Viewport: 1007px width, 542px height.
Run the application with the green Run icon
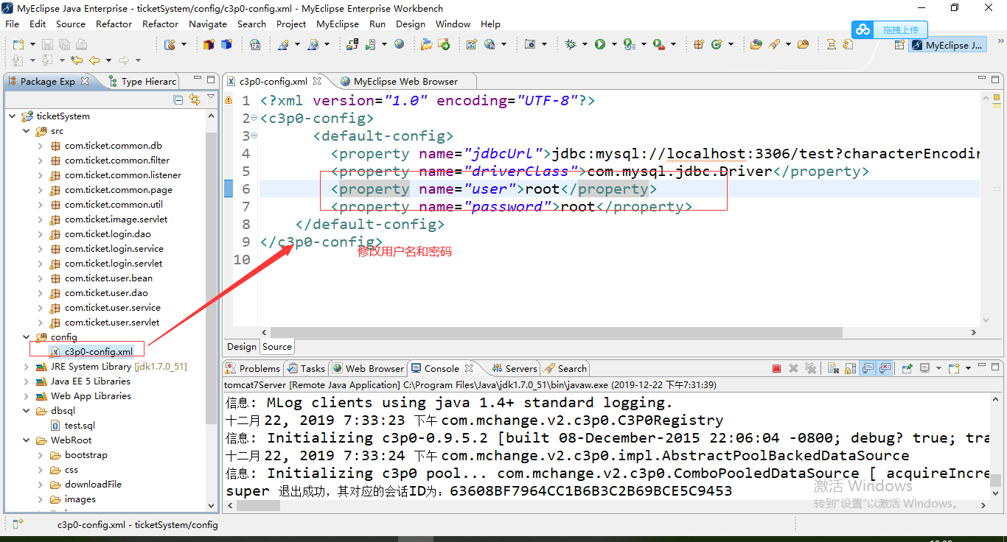tap(599, 44)
